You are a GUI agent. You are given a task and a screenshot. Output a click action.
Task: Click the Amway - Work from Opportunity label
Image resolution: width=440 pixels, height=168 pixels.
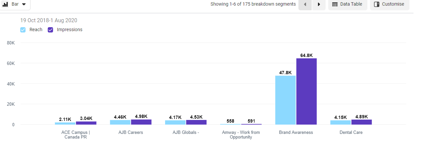click(241, 135)
